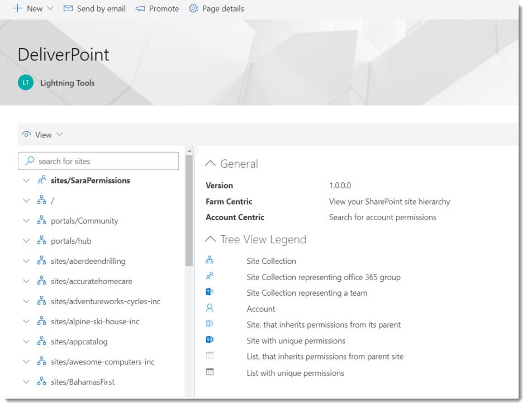Select sites/adventureworks-cycles-inc tree item
The width and height of the screenshot is (527, 407).
tap(106, 301)
